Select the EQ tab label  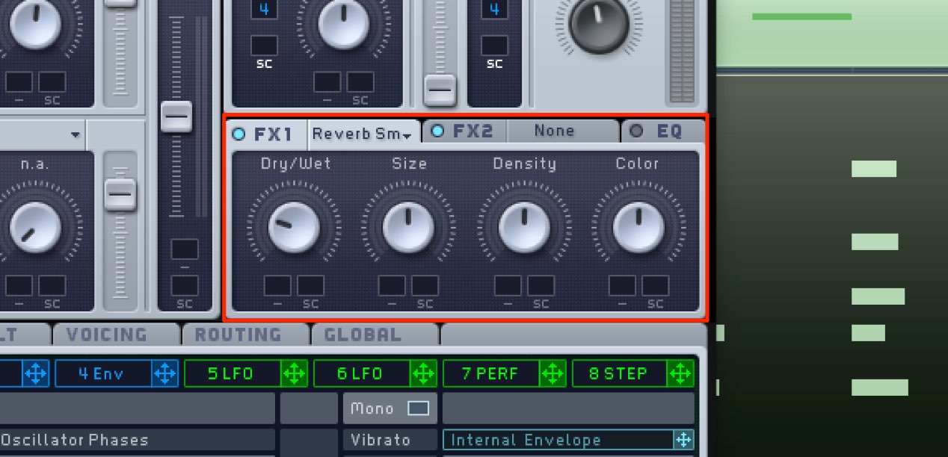669,131
